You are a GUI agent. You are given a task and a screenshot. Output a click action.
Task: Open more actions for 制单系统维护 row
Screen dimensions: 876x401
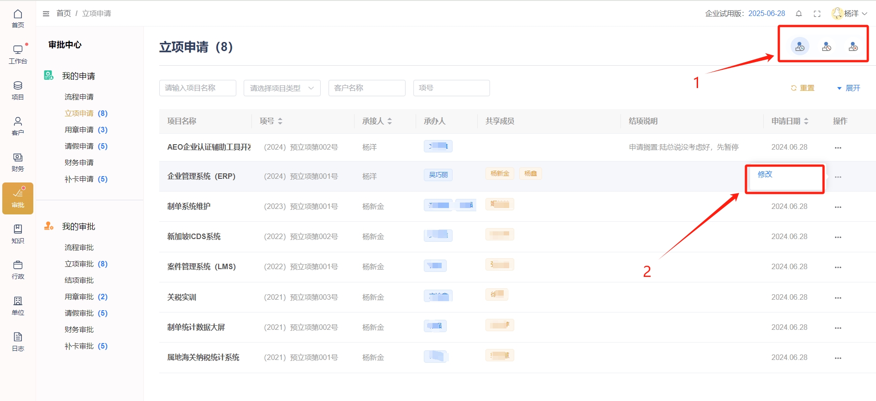(x=838, y=207)
